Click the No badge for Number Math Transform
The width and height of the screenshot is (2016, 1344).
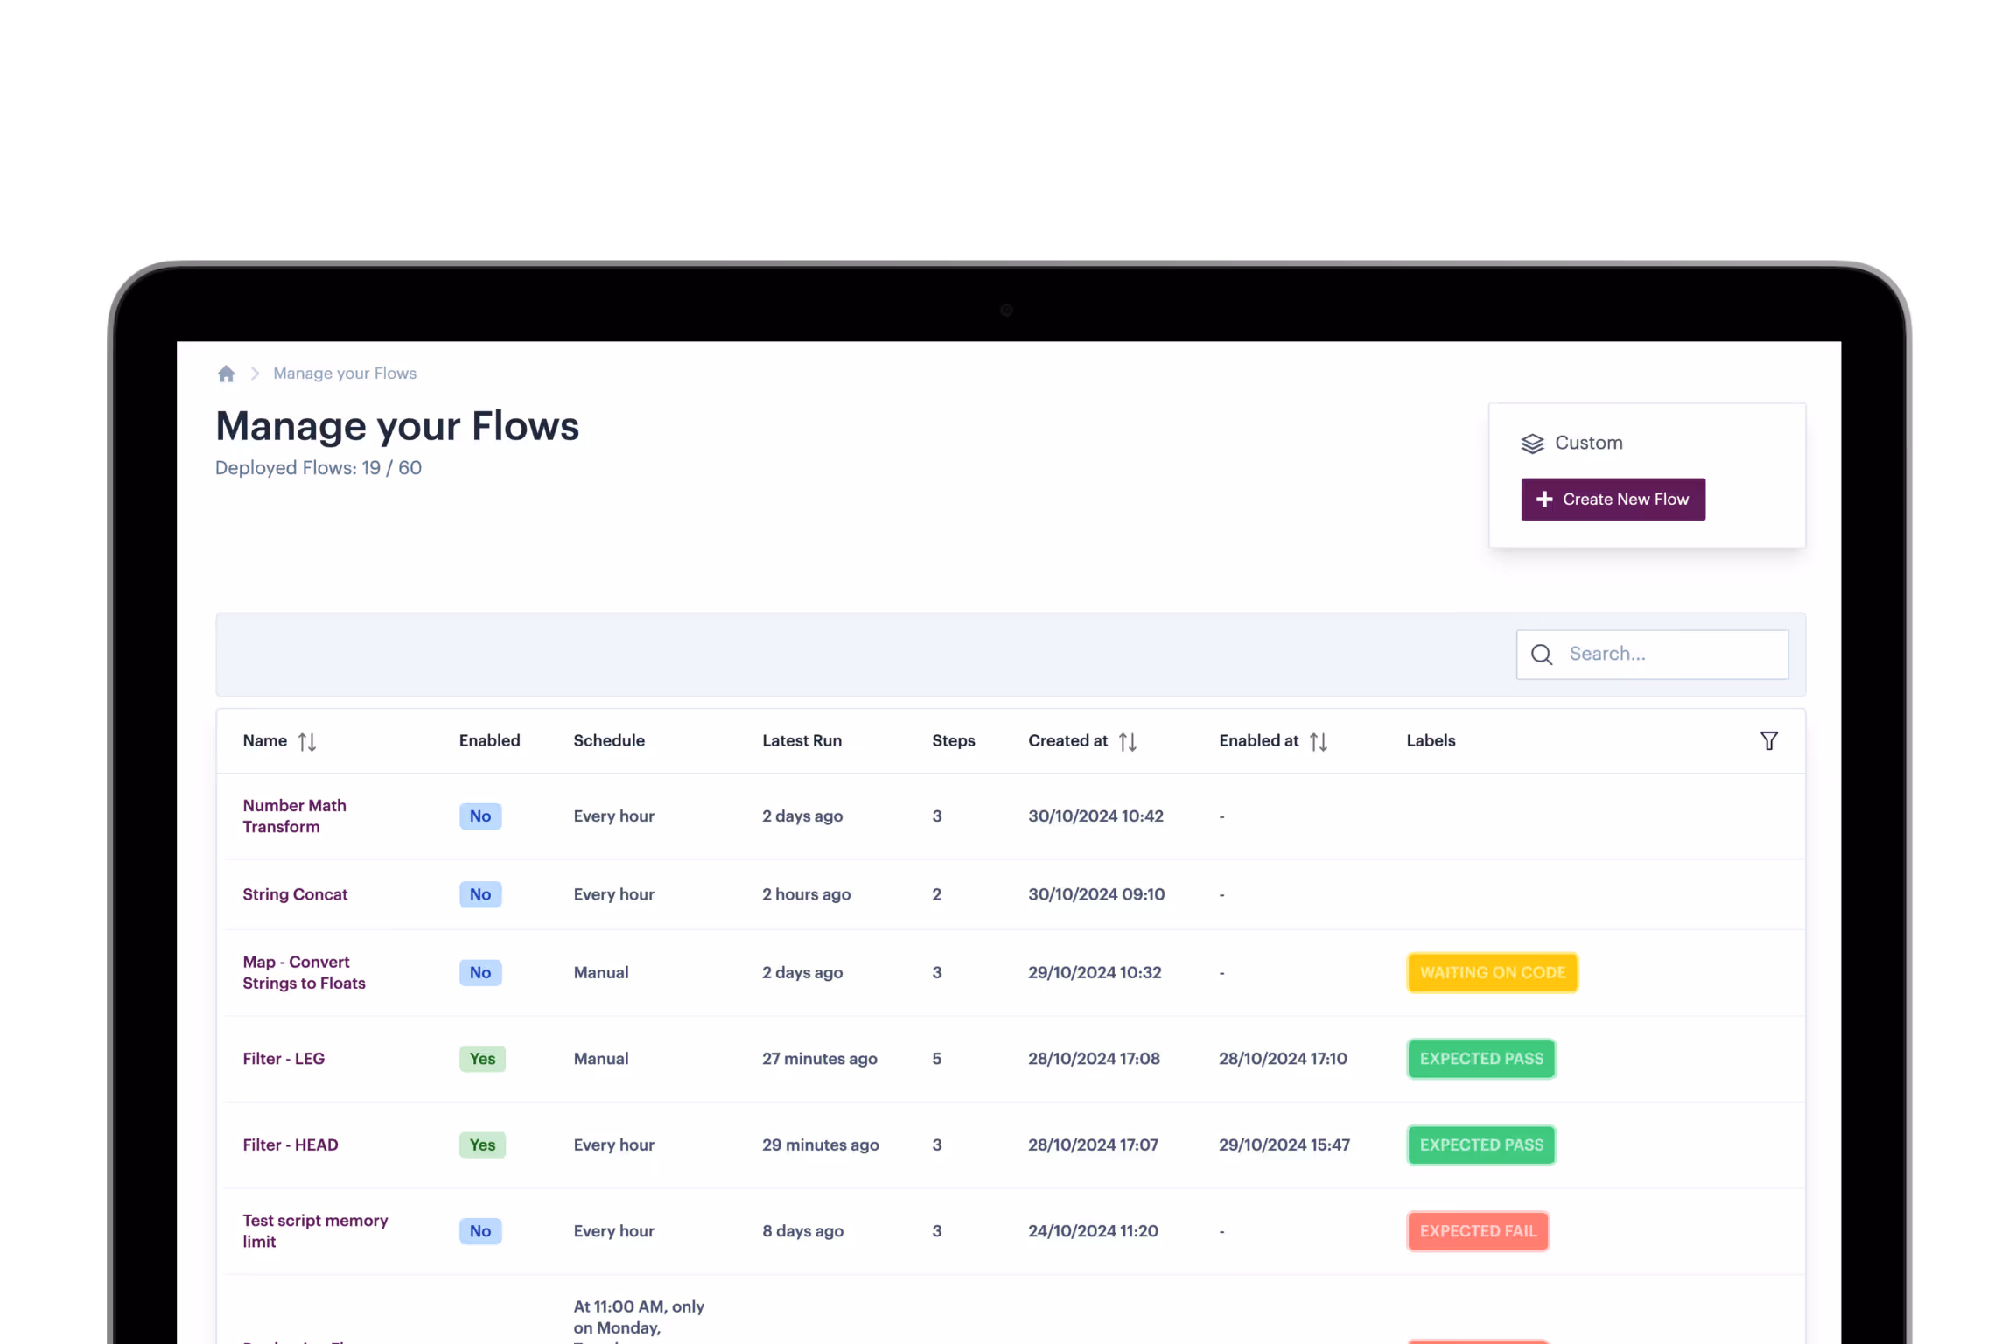click(x=479, y=816)
